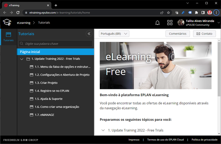
Task: Click the eLearning Free banner image
Action: (156, 66)
